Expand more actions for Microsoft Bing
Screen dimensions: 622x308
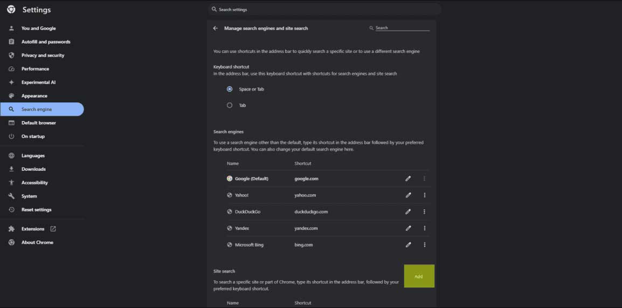click(425, 245)
